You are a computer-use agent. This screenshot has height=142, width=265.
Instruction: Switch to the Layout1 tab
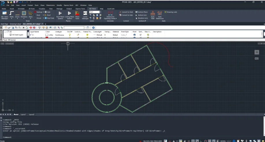[23, 115]
